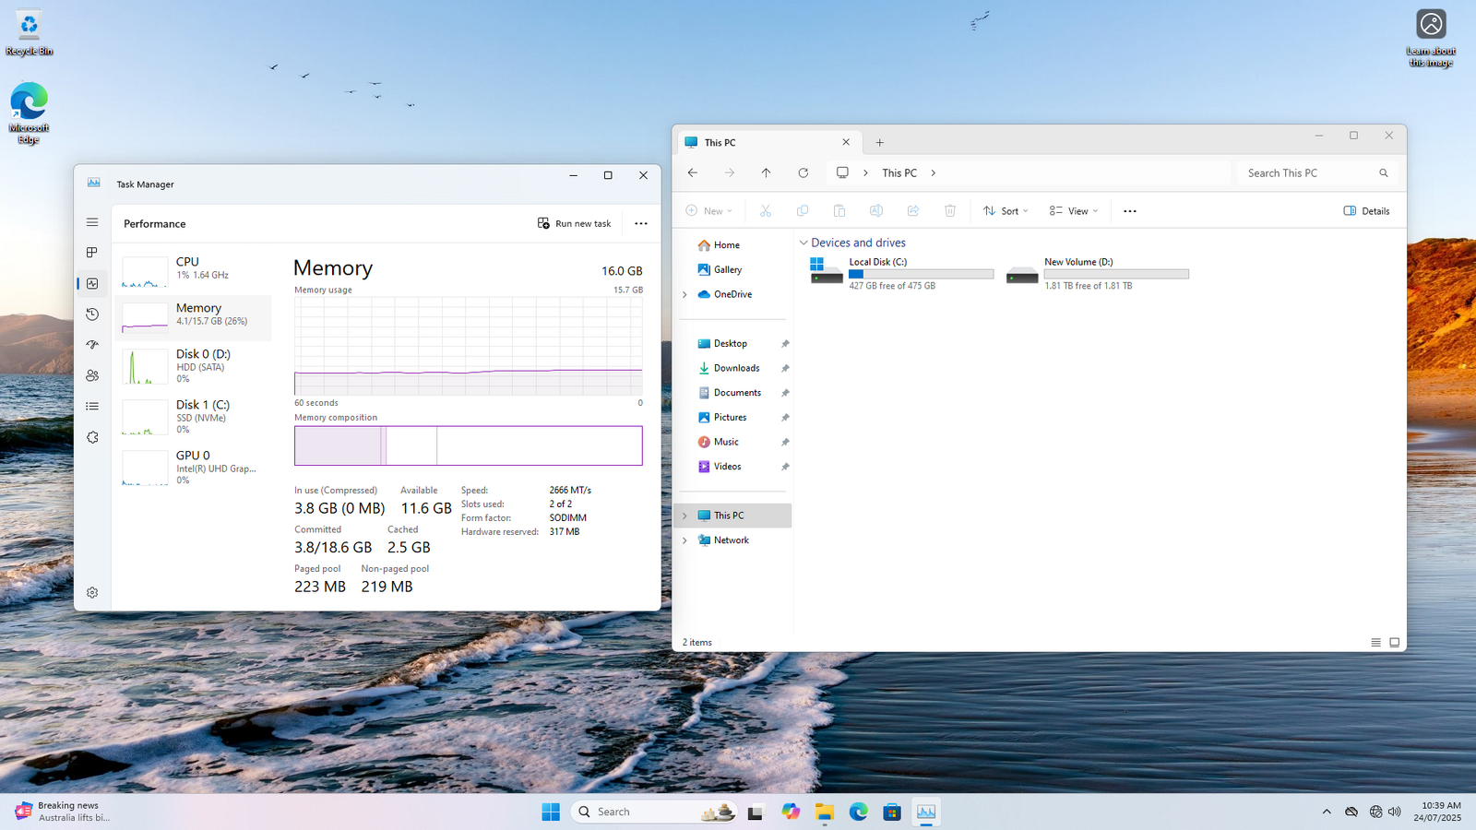The width and height of the screenshot is (1476, 830).
Task: Click the Share icon in File Explorer toolbar
Action: [x=913, y=211]
